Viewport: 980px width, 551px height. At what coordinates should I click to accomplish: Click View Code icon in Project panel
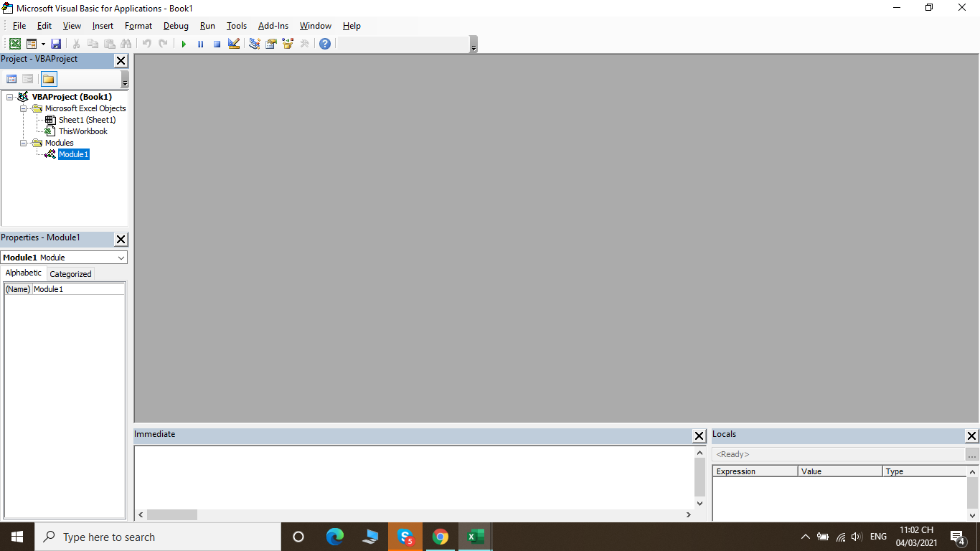point(11,79)
